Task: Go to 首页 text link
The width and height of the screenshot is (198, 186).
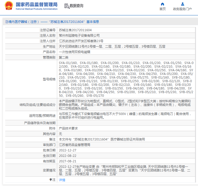Action: [x=162, y=9]
